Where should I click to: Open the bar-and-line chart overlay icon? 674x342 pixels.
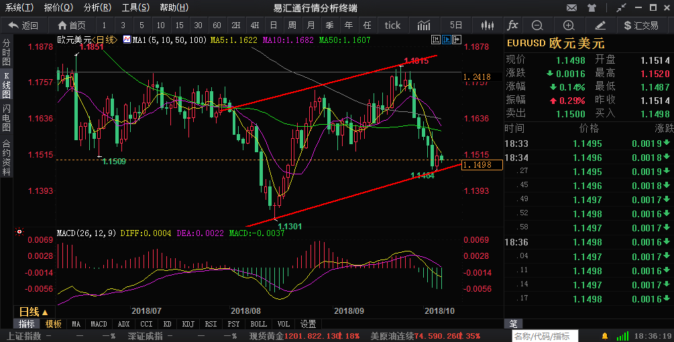pos(424,25)
